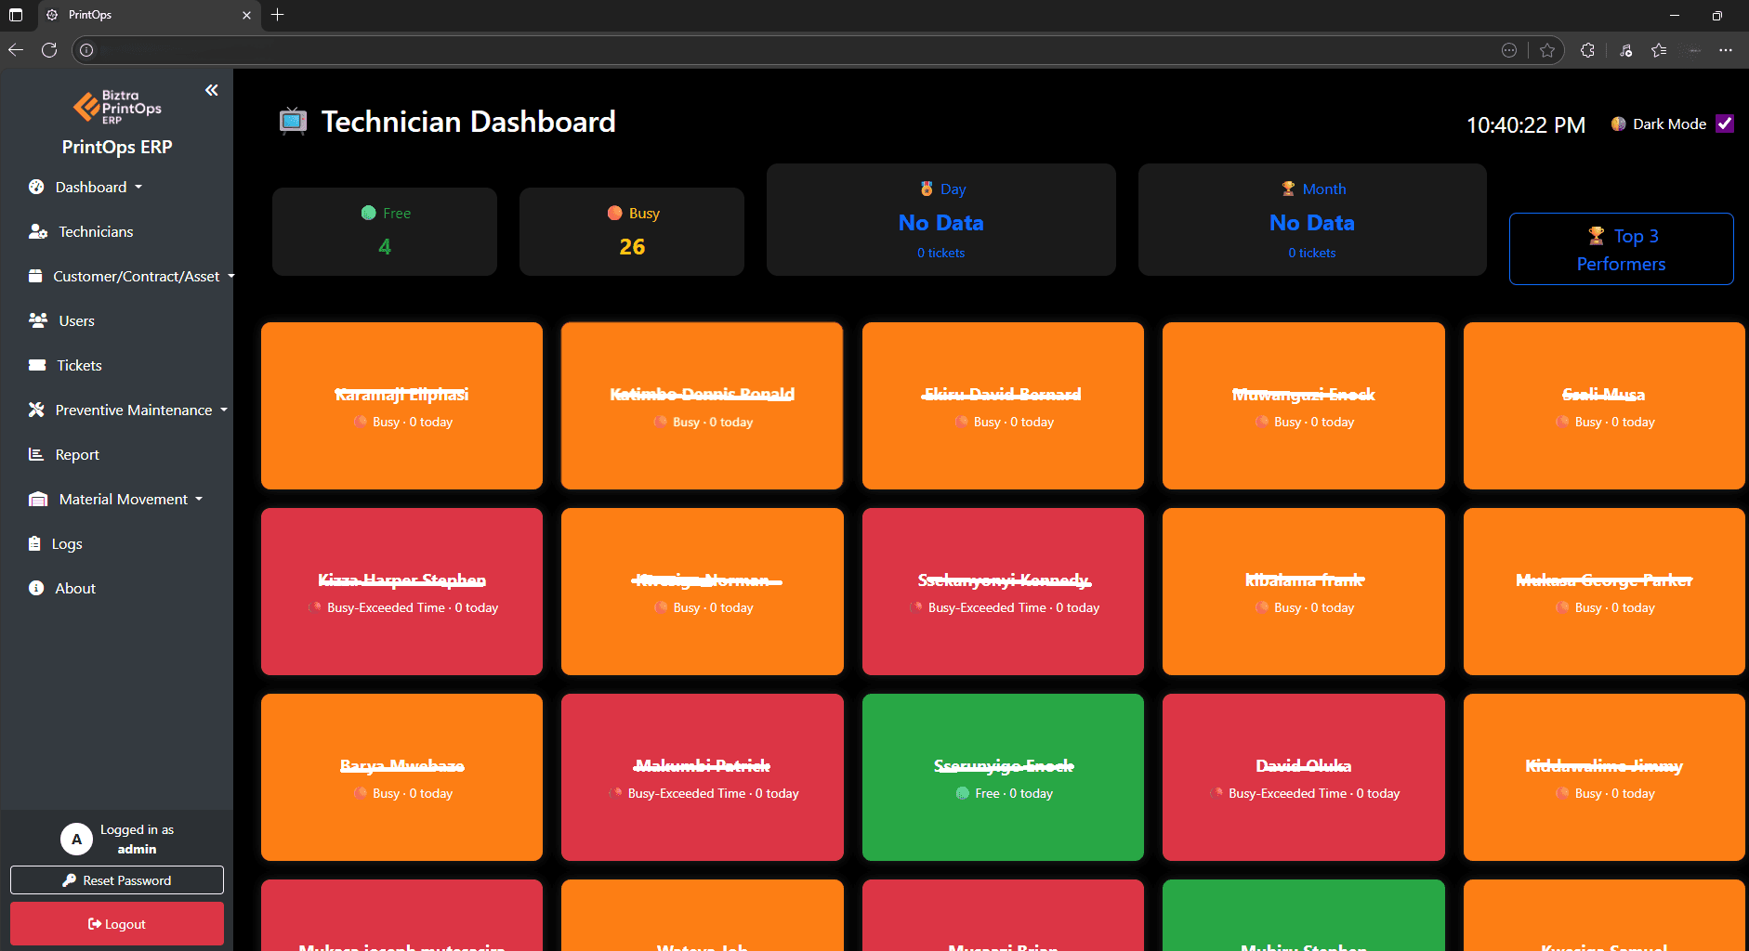
Task: Collapse the sidebar with double-chevron icon
Action: (212, 90)
